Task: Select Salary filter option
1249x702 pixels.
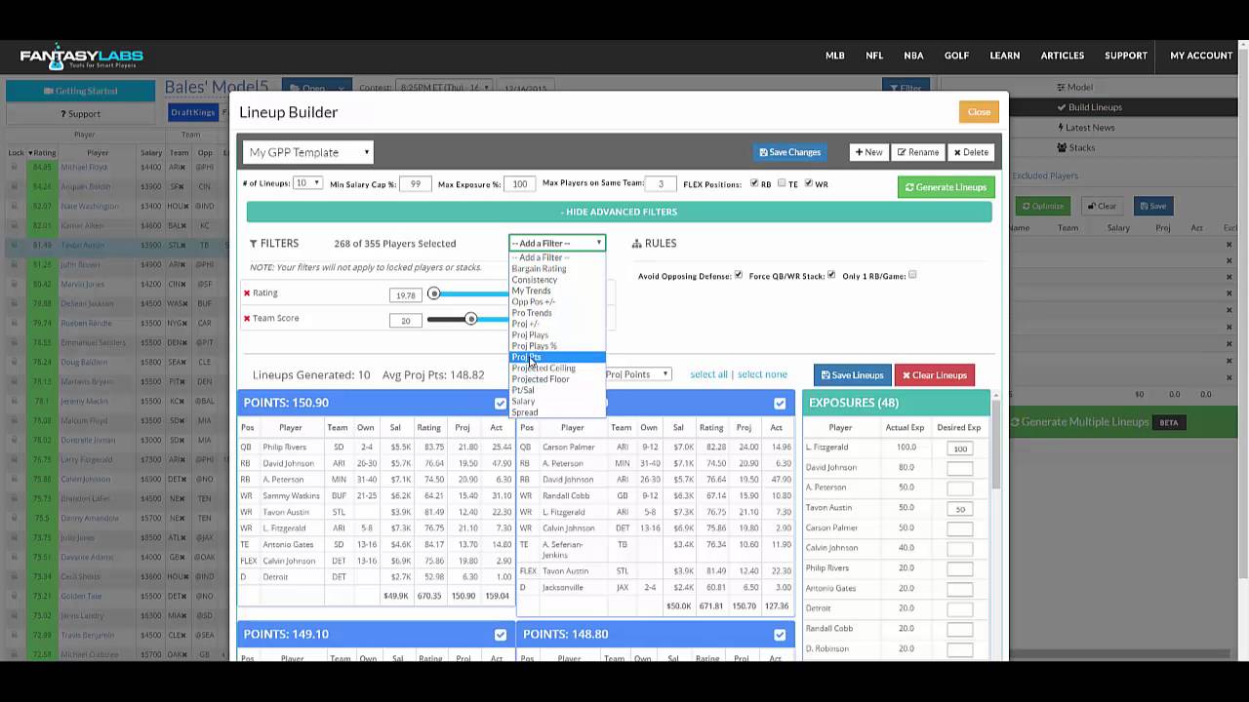Action: coord(523,402)
